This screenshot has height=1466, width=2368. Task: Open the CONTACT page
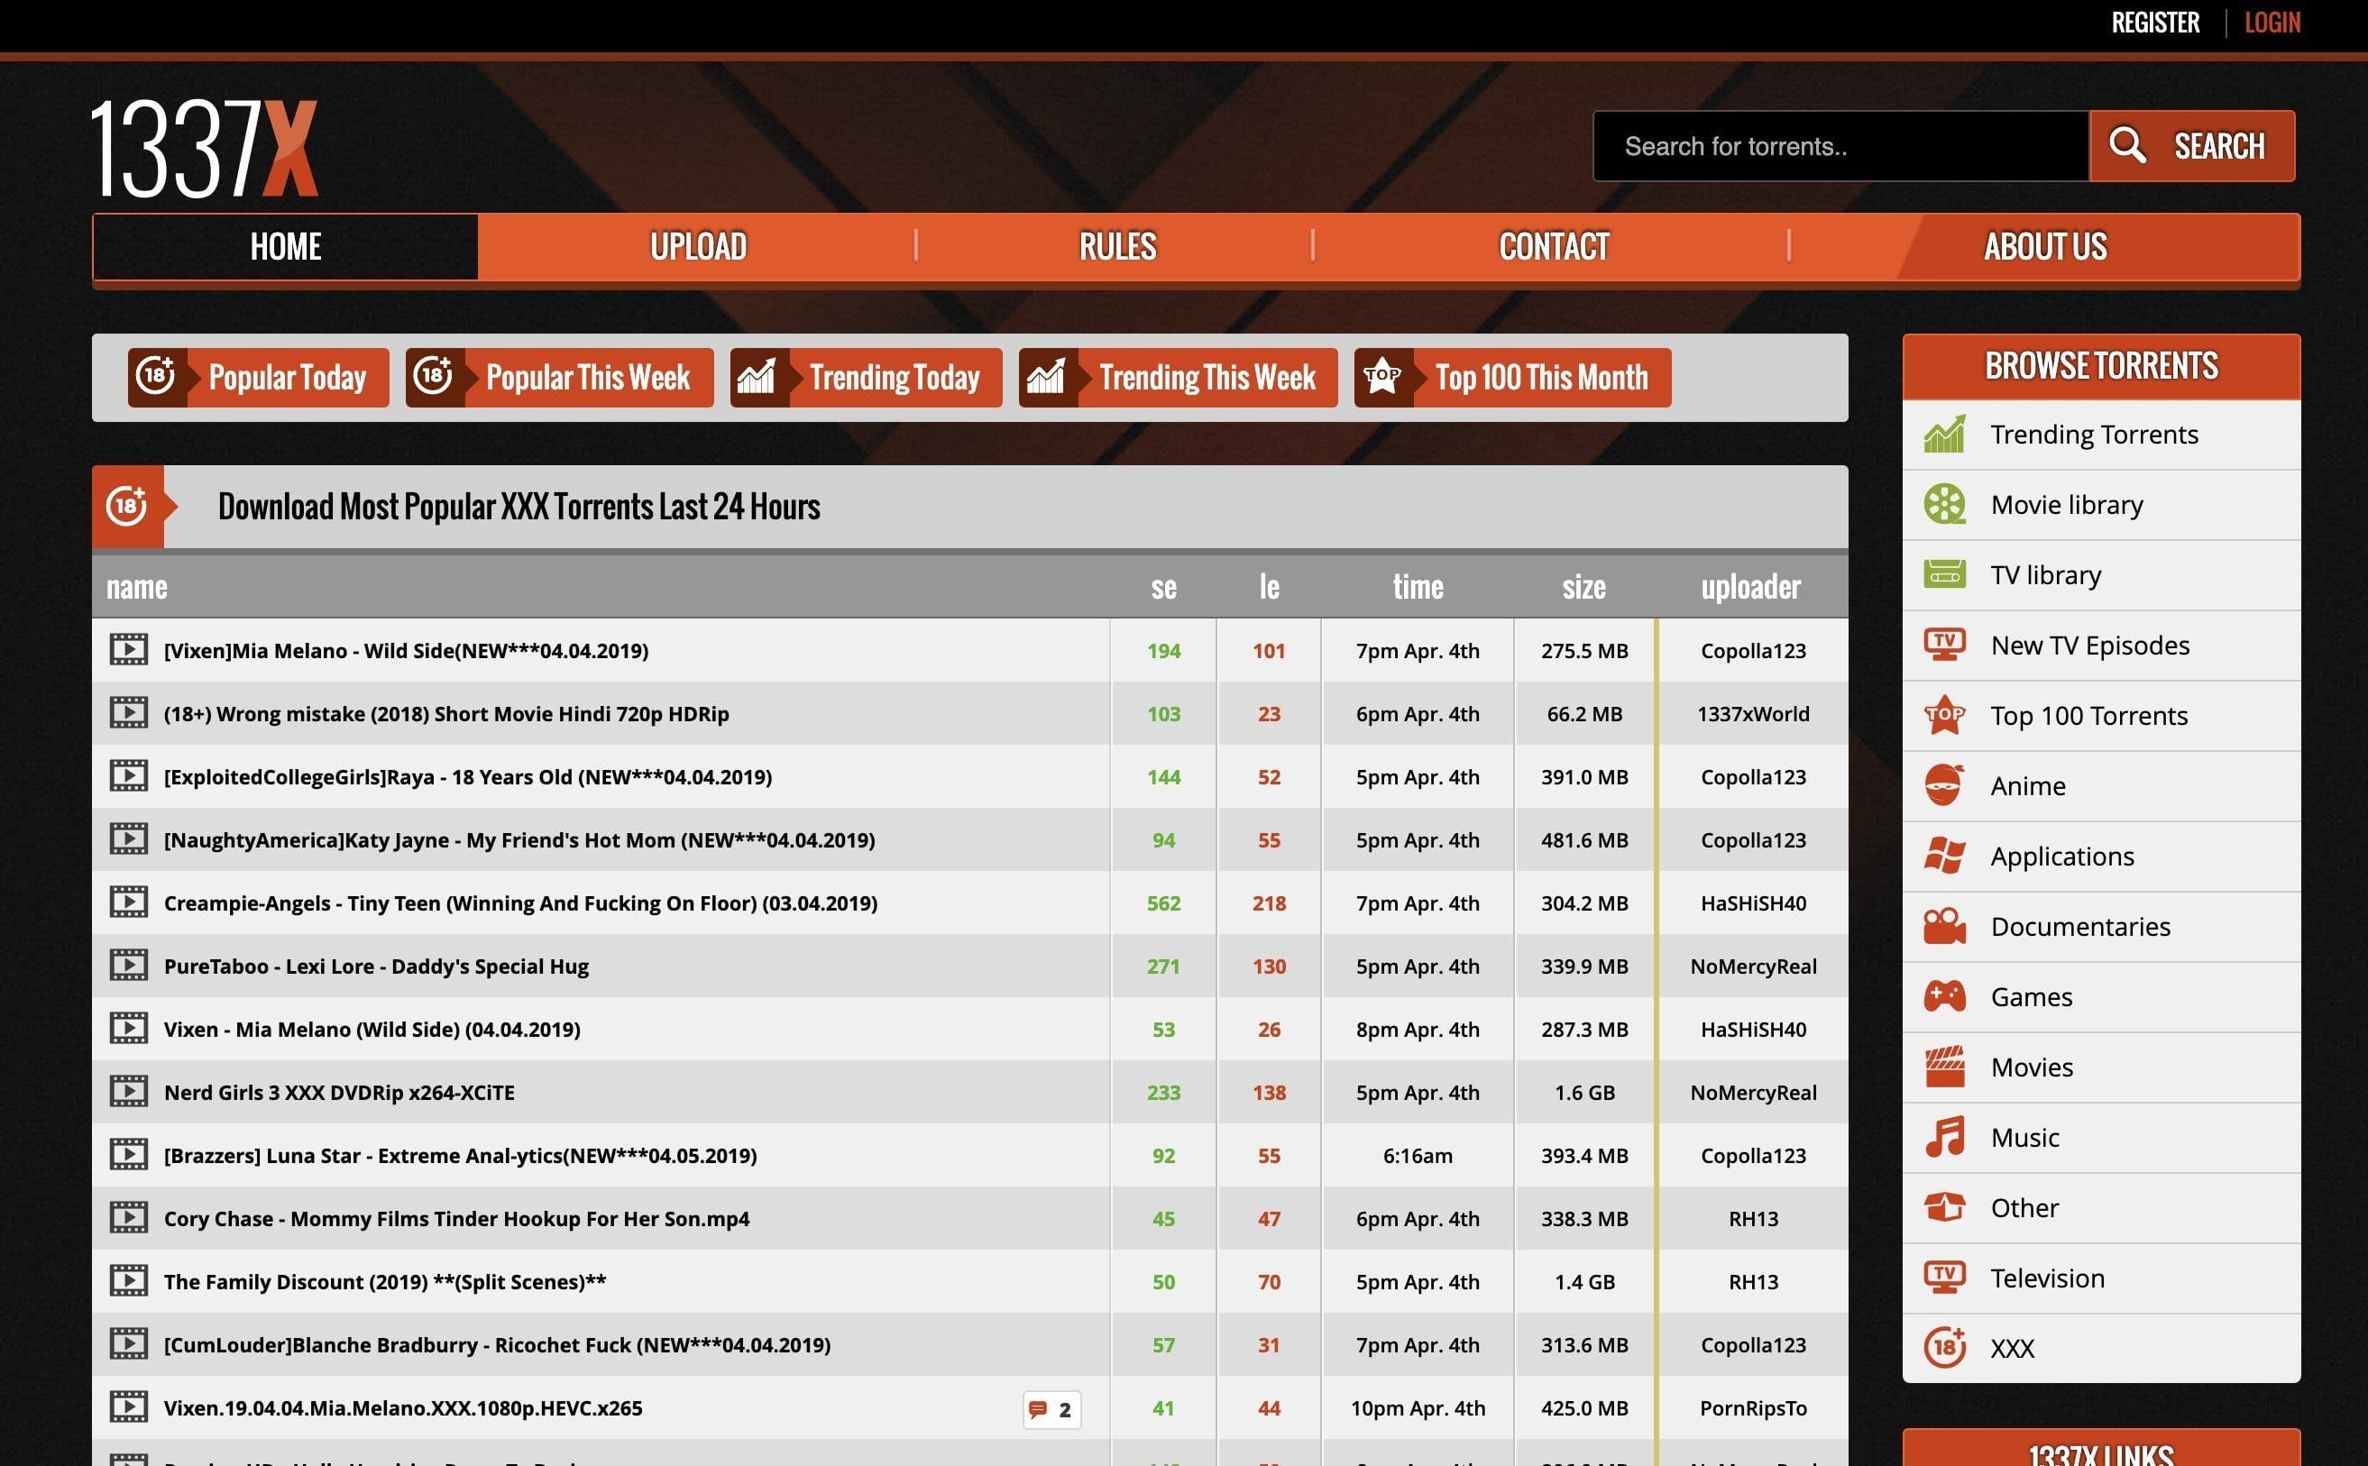tap(1554, 246)
